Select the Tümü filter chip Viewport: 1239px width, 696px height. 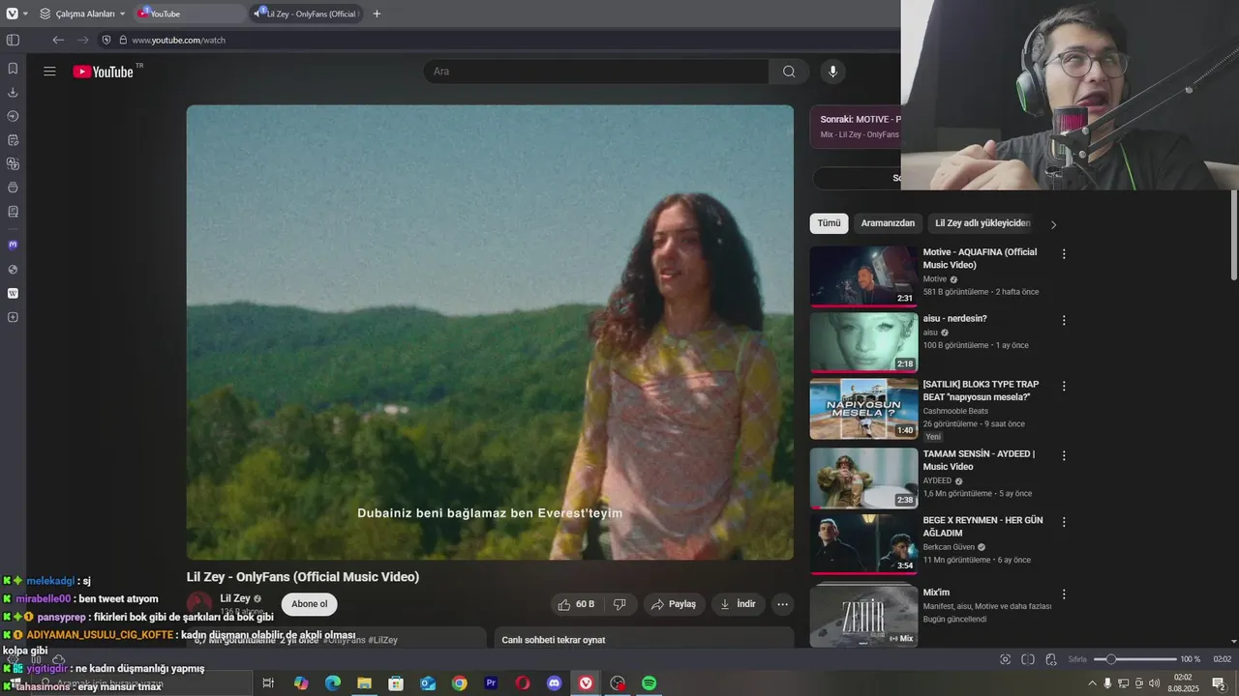coord(829,223)
